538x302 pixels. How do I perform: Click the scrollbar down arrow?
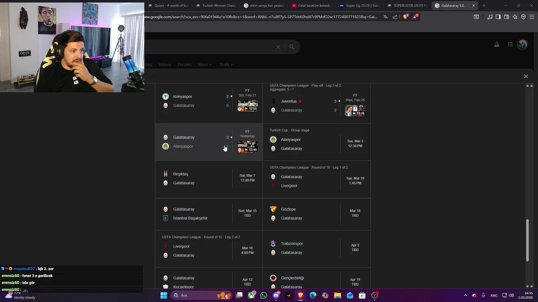527,286
